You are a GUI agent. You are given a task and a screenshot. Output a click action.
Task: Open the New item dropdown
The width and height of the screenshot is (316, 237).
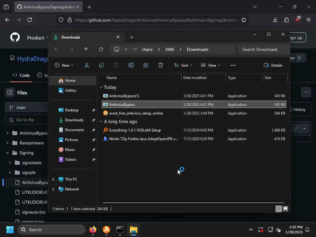tap(64, 65)
